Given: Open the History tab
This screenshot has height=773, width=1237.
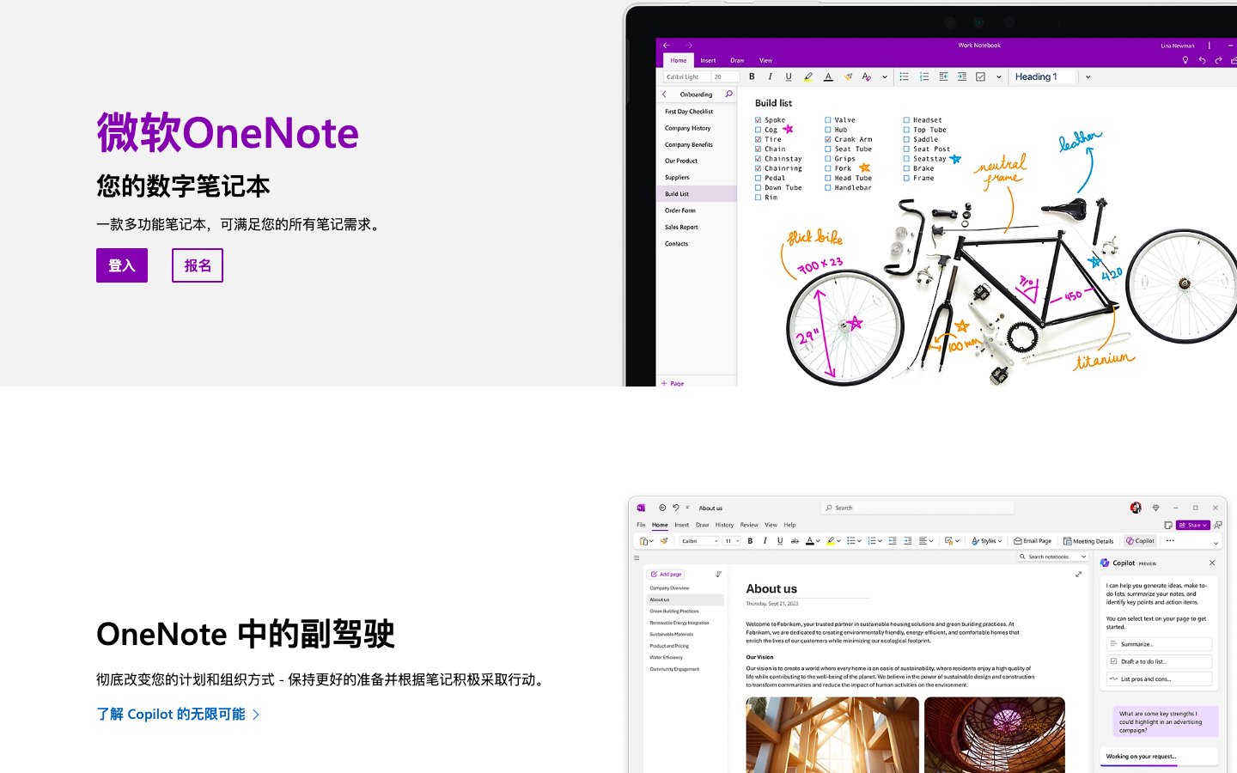Looking at the screenshot, I should [724, 525].
